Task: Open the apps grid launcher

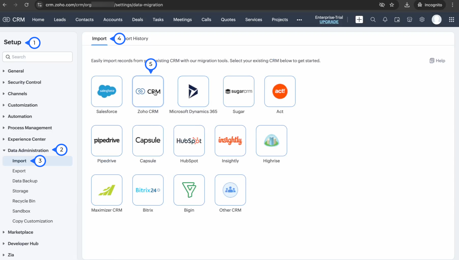Action: [x=451, y=20]
